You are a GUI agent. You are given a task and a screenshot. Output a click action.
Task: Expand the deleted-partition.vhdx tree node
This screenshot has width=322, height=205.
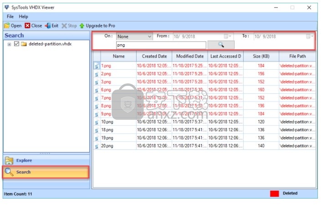9,44
